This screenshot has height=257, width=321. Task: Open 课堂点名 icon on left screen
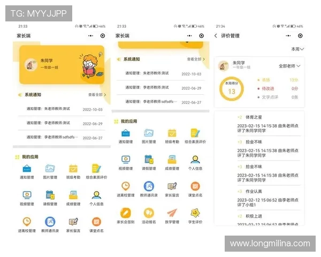(x=96, y=222)
